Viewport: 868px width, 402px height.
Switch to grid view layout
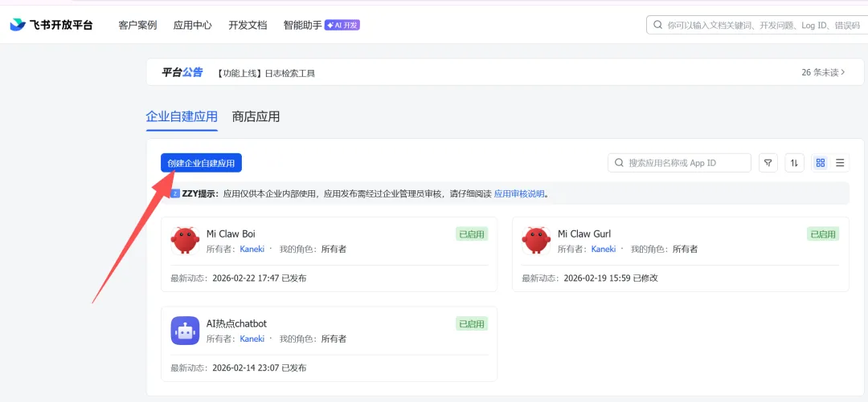pyautogui.click(x=821, y=163)
